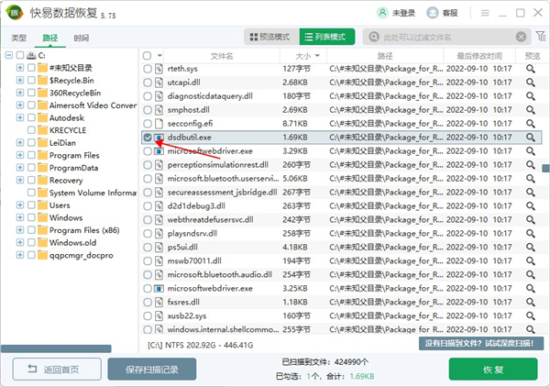Image resolution: width=550 pixels, height=387 pixels.
Task: Click magnifier for dsdbutil.exe row
Action: pos(531,138)
